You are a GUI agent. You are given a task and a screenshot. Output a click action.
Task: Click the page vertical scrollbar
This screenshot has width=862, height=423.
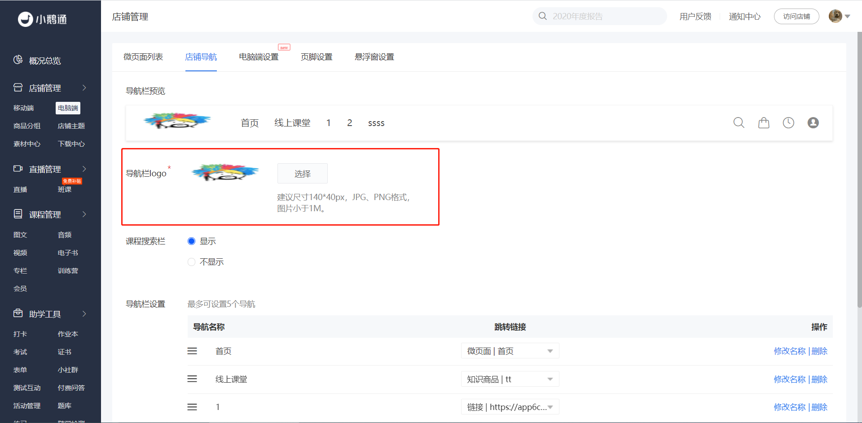click(x=859, y=170)
